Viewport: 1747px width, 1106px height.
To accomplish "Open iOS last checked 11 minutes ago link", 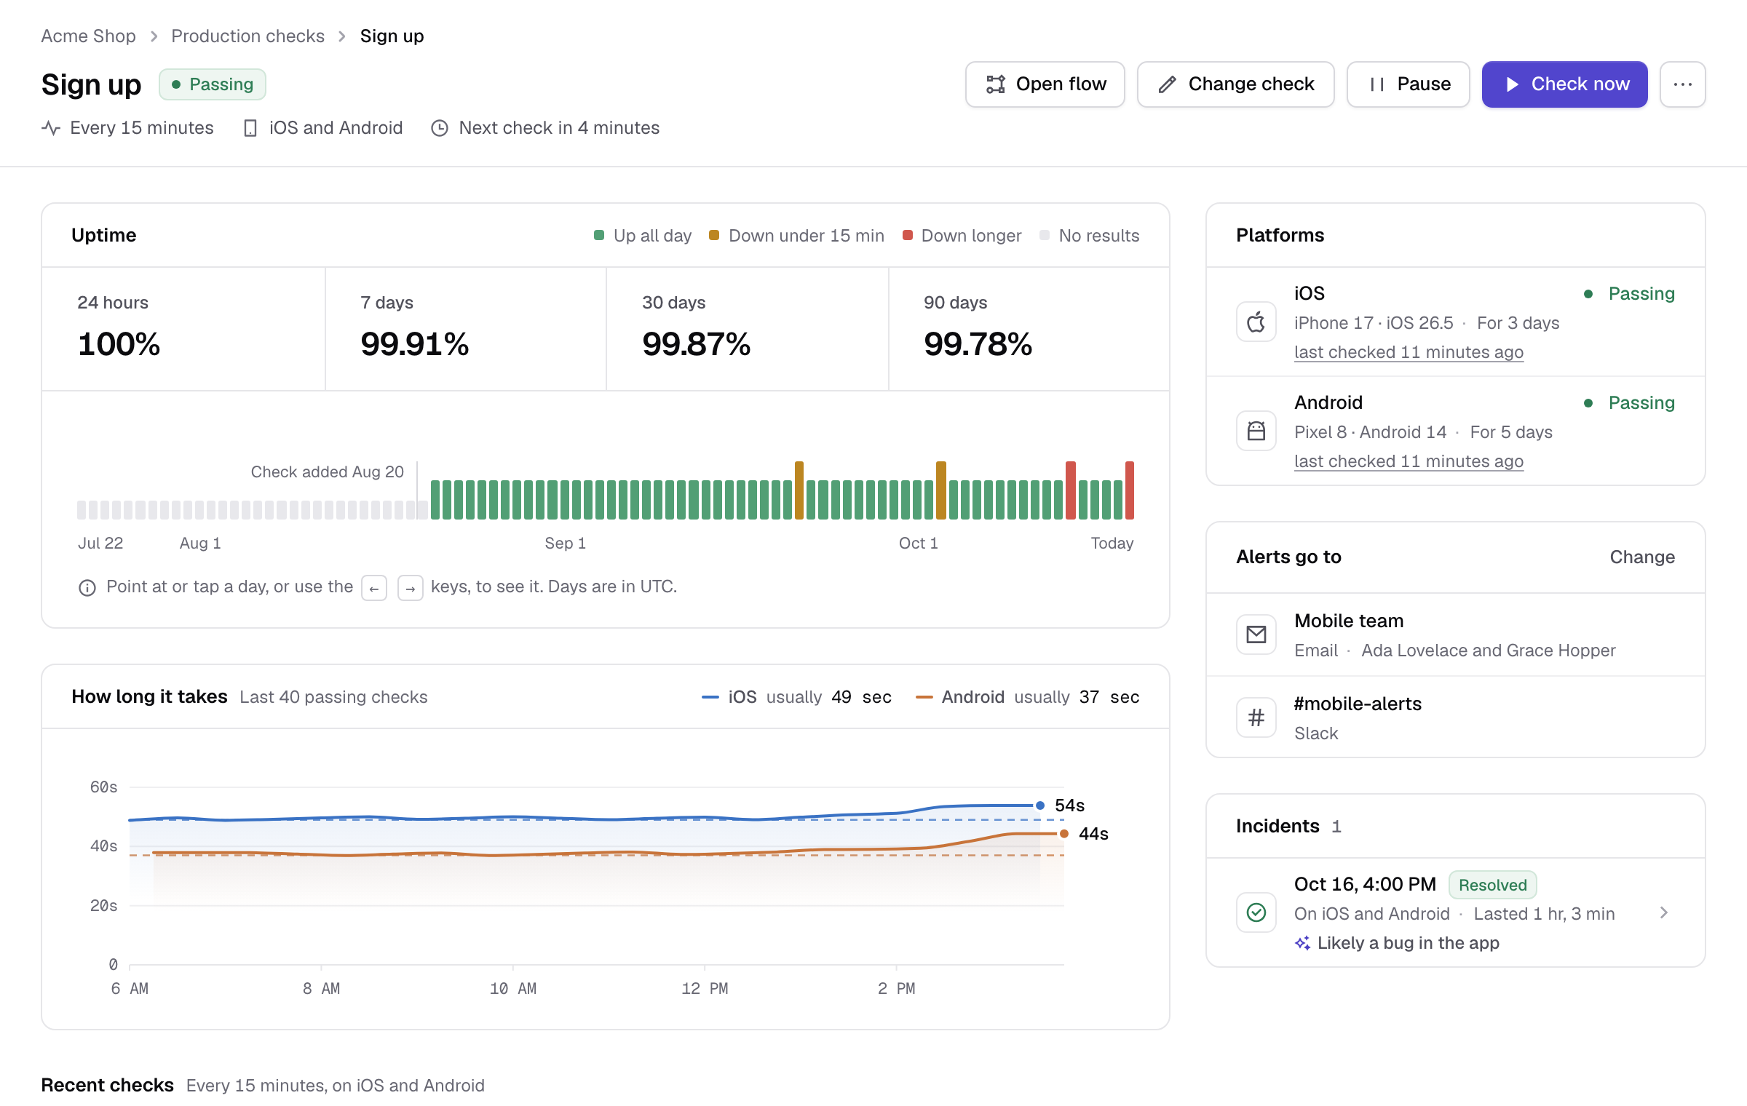I will tap(1409, 352).
